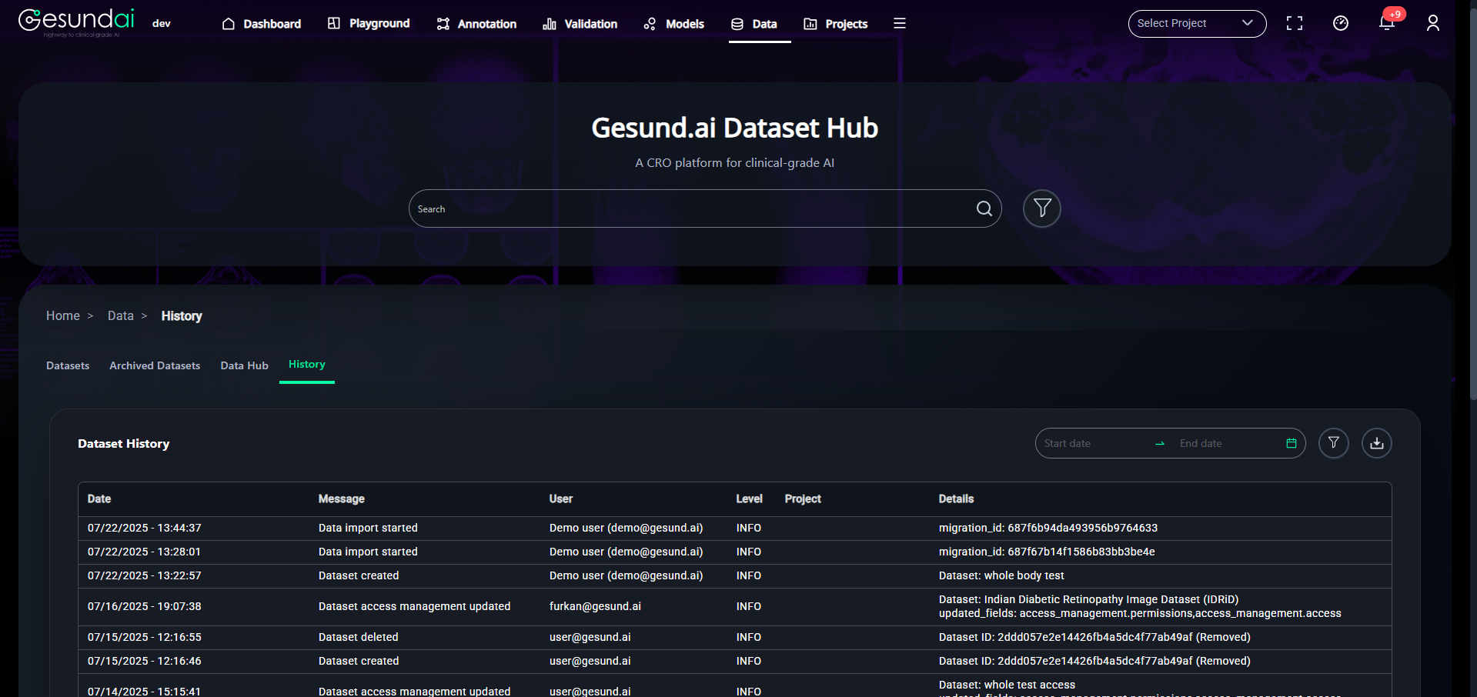1477x697 pixels.
Task: Go to the Annotation section
Action: point(476,24)
